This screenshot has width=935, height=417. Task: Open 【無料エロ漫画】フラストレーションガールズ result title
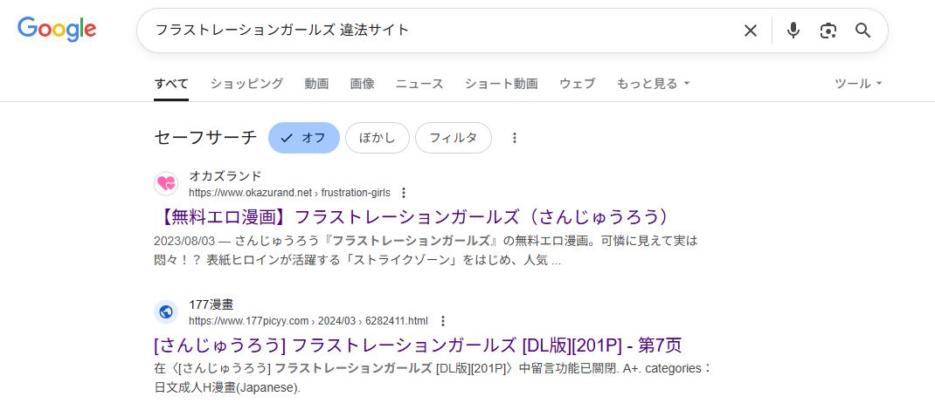(x=415, y=216)
